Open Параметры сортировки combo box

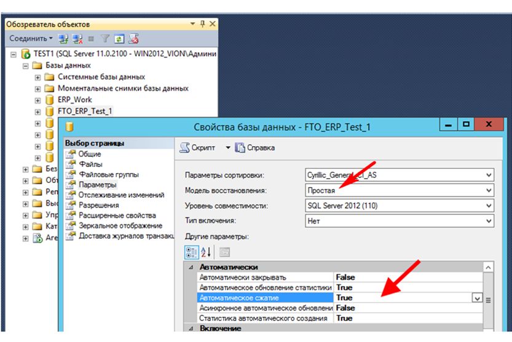click(400, 175)
